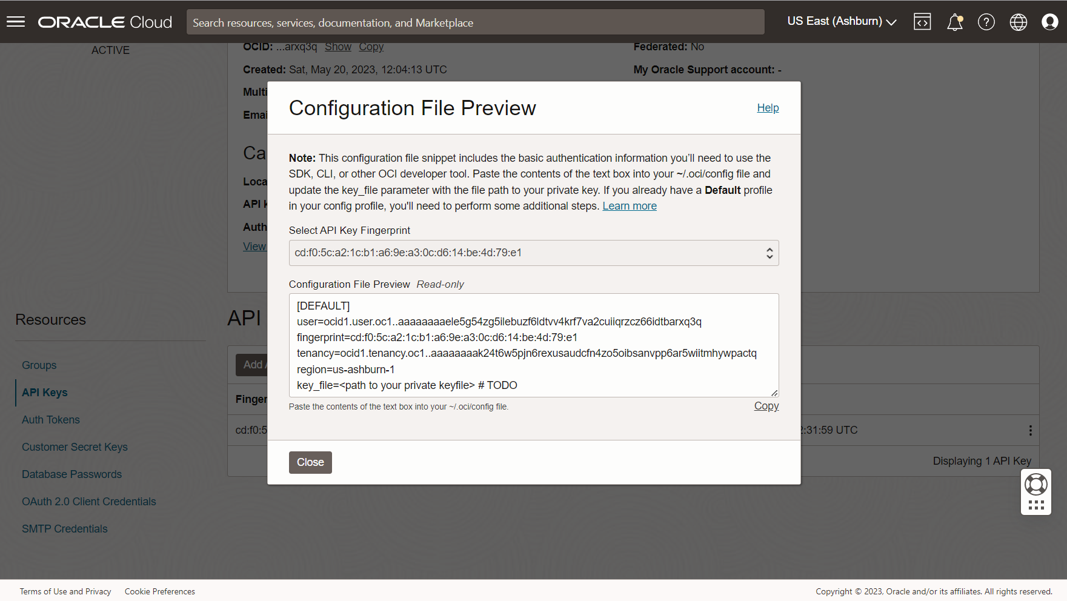The width and height of the screenshot is (1067, 601).
Task: Open the notifications bell
Action: tap(954, 22)
